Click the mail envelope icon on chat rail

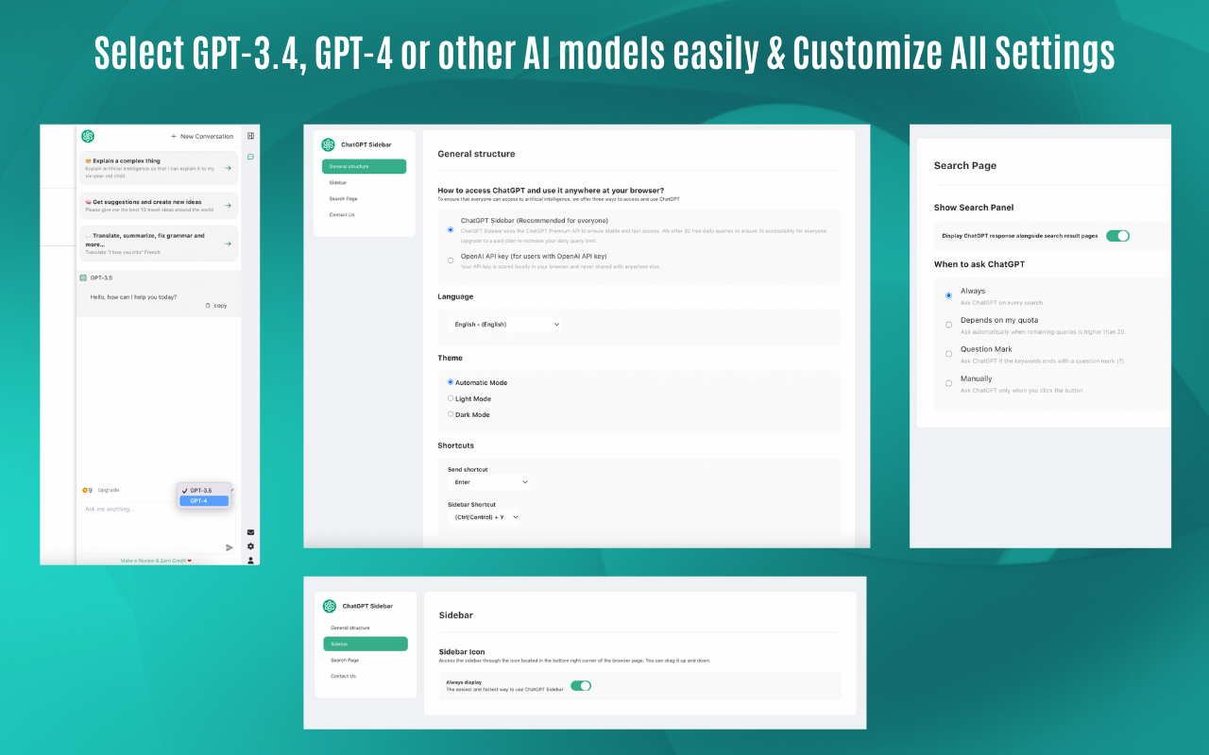pyautogui.click(x=250, y=532)
